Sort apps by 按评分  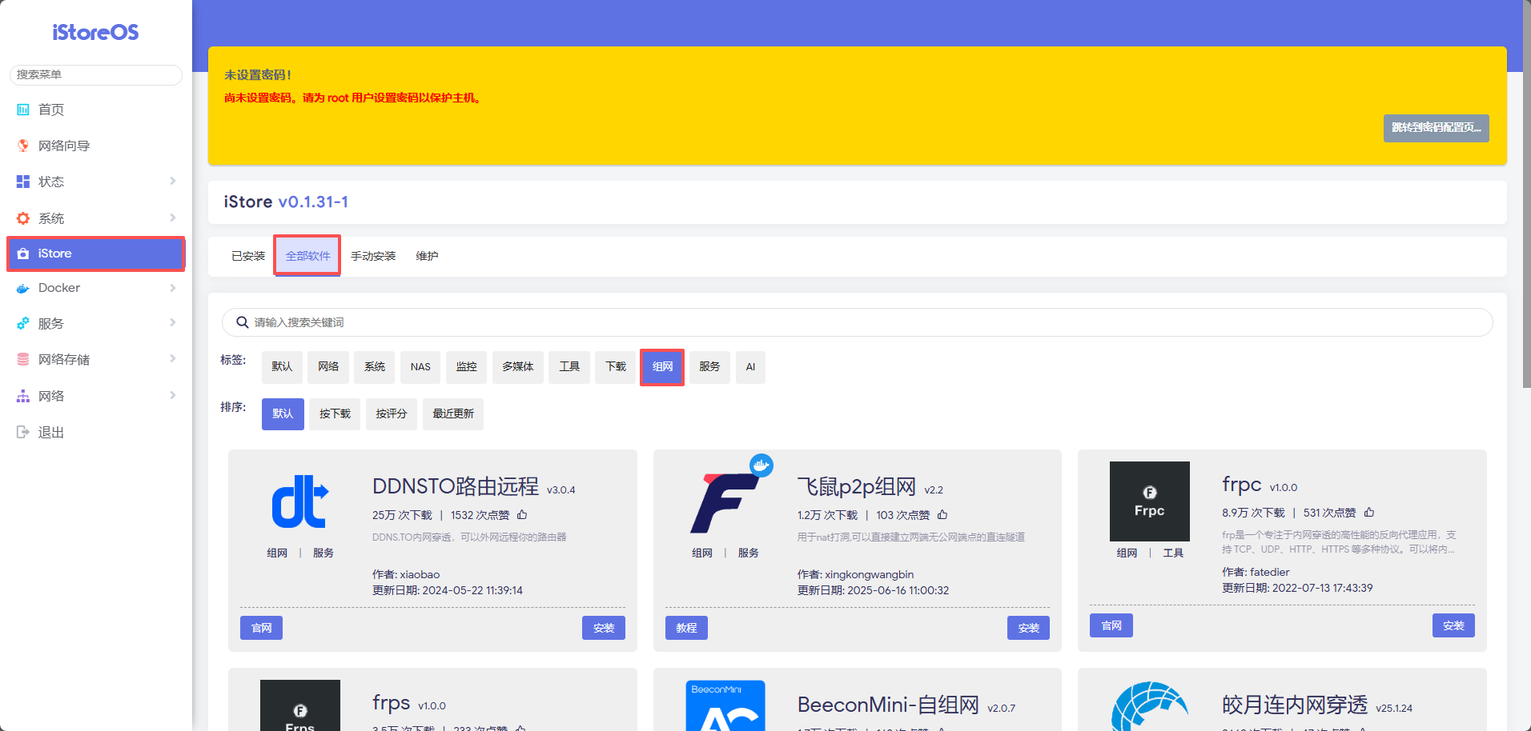tap(392, 414)
